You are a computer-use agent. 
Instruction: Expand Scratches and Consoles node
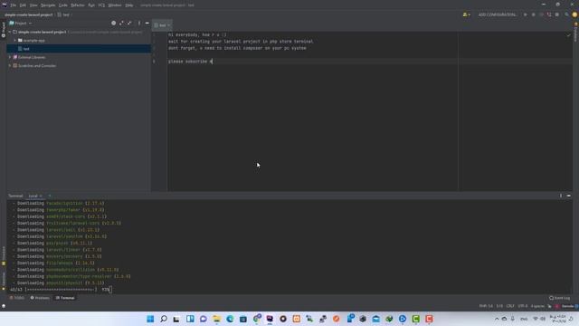point(10,66)
